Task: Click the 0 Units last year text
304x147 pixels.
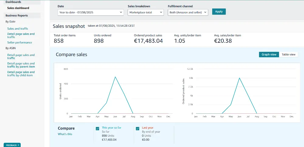Action: click(x=147, y=136)
